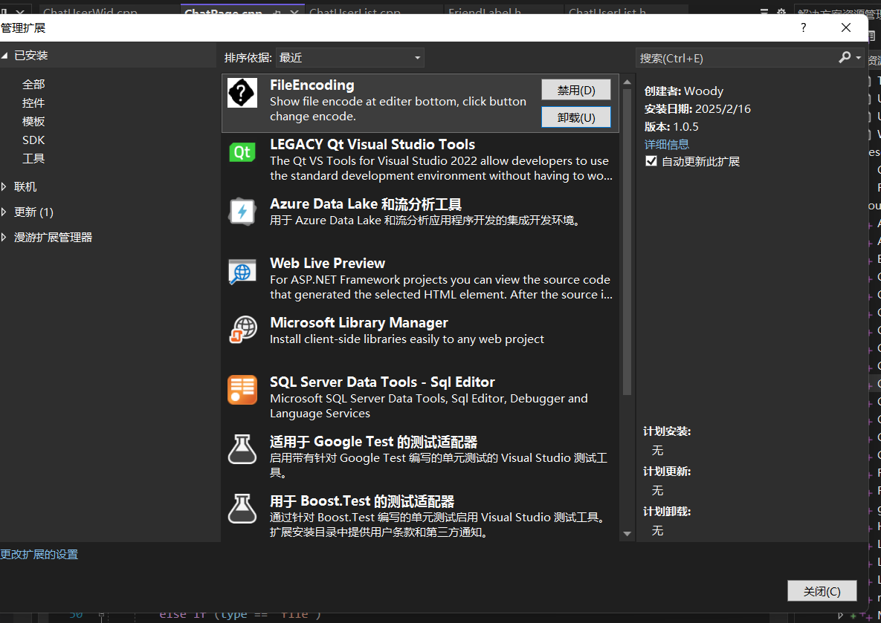The image size is (881, 623).
Task: Click the 关闭(C) button
Action: (822, 591)
